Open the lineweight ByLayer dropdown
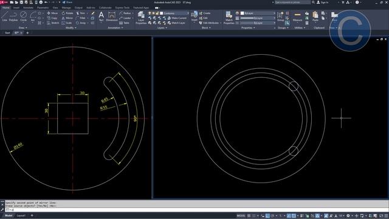Image resolution: width=389 pixels, height=219 pixels. pos(258,18)
